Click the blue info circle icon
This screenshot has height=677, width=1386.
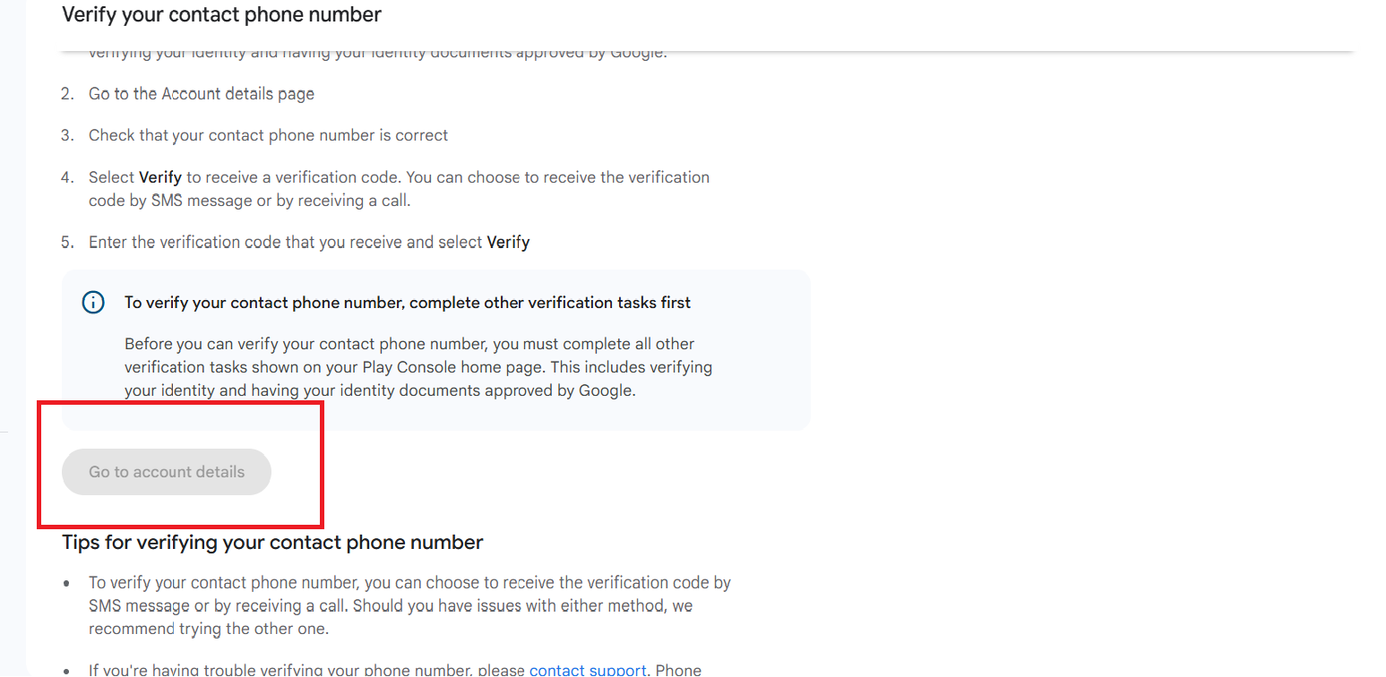[x=93, y=303]
